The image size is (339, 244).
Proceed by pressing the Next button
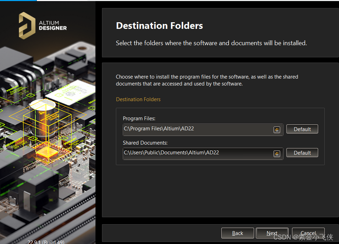pos(272,233)
